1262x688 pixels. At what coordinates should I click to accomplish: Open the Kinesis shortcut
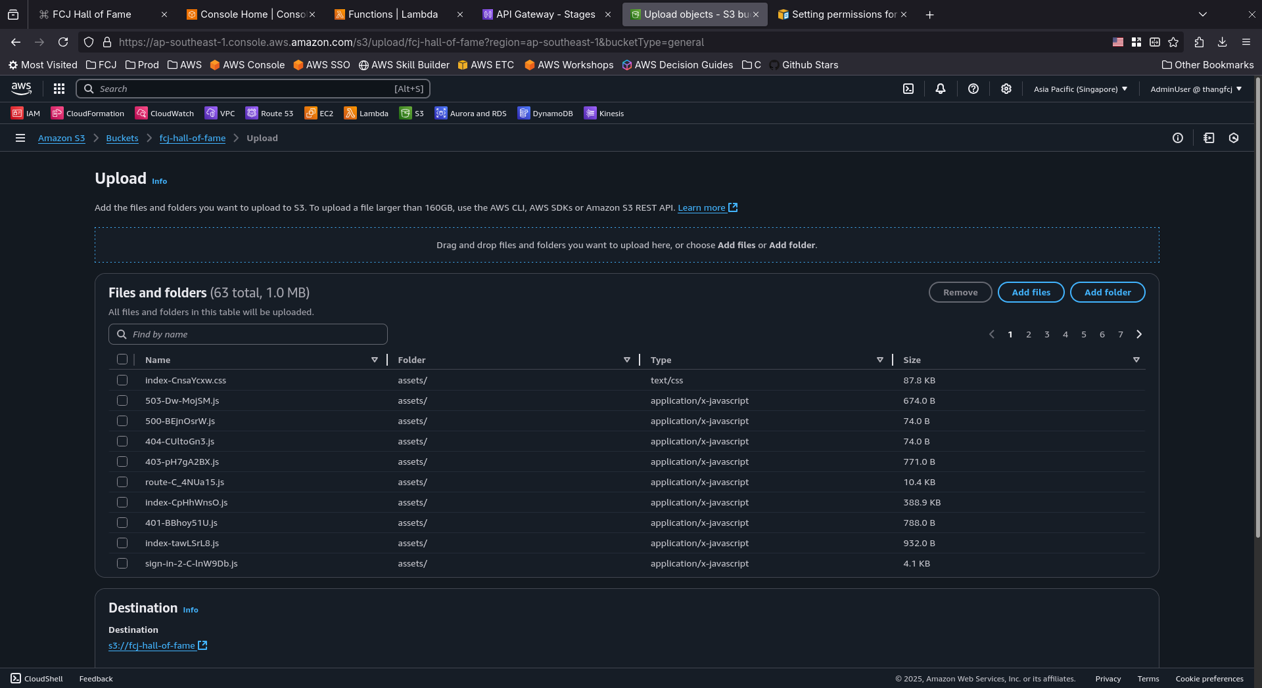(604, 113)
